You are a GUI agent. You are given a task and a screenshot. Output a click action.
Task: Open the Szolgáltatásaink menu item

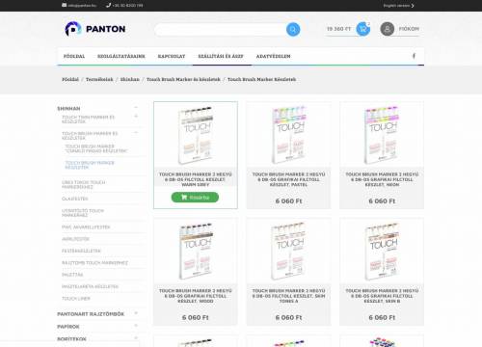click(x=121, y=56)
